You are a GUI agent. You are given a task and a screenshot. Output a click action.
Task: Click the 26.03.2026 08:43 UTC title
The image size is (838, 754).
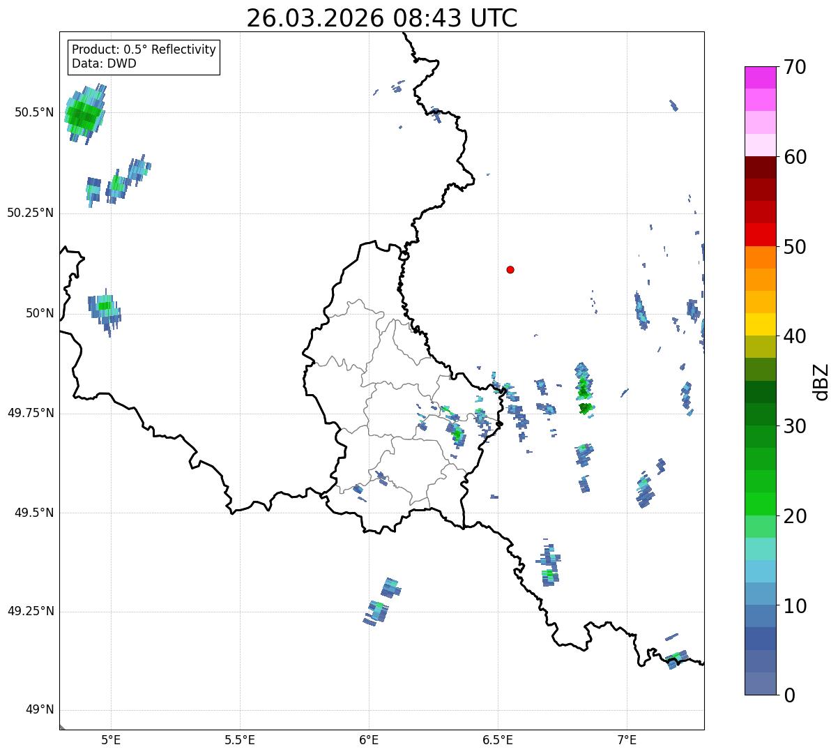pos(382,18)
